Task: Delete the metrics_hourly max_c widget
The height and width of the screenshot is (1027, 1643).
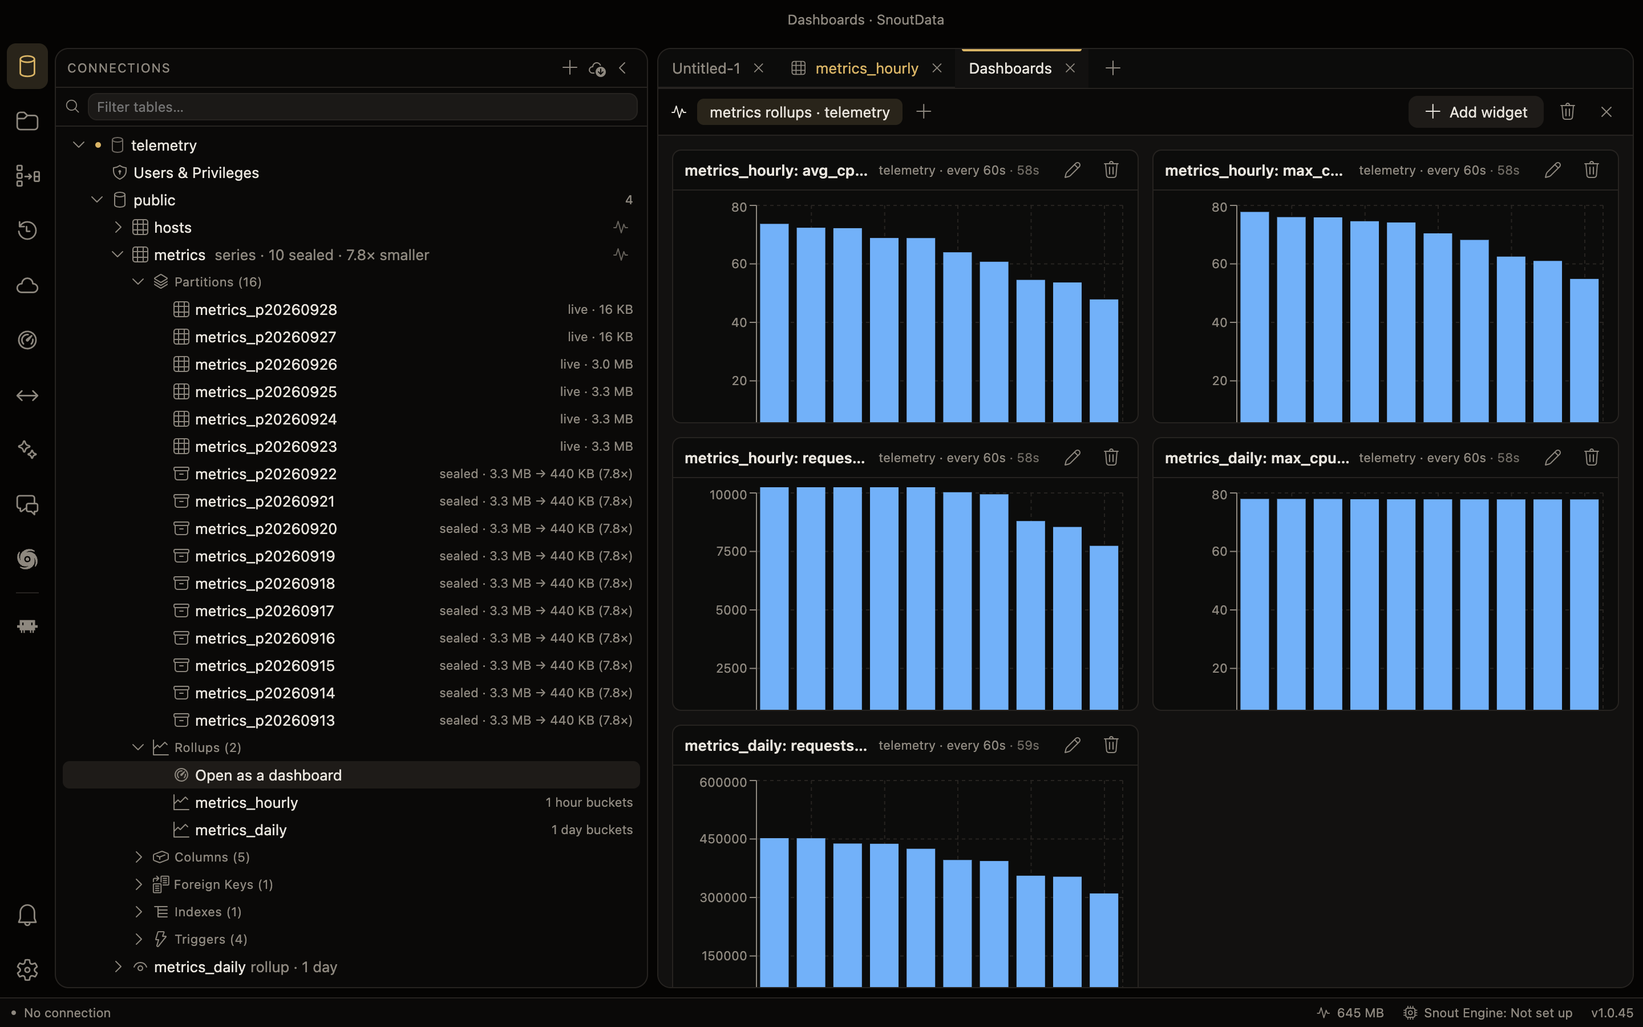Action: (1591, 170)
